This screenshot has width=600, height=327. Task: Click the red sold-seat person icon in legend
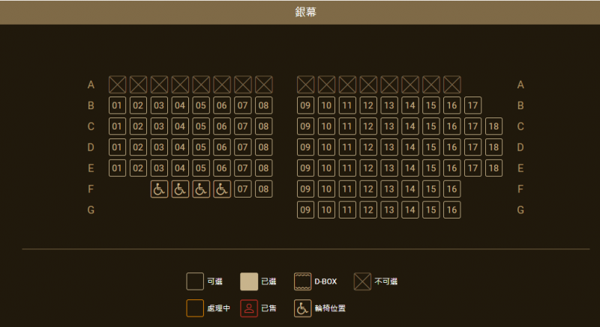(x=249, y=308)
